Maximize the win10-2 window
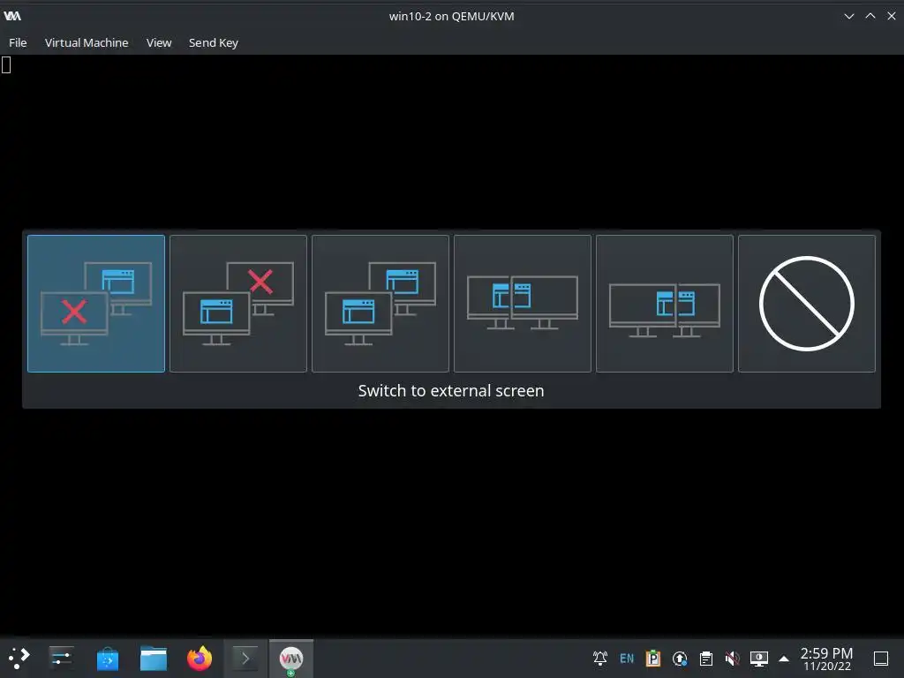The image size is (904, 678). click(870, 16)
